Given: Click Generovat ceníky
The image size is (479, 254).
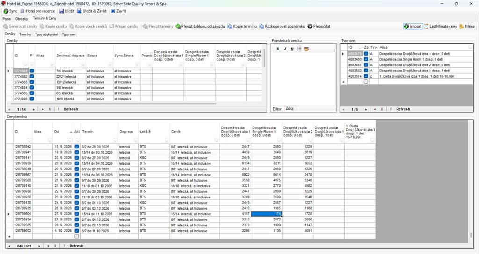Looking at the screenshot, I should point(20,26).
